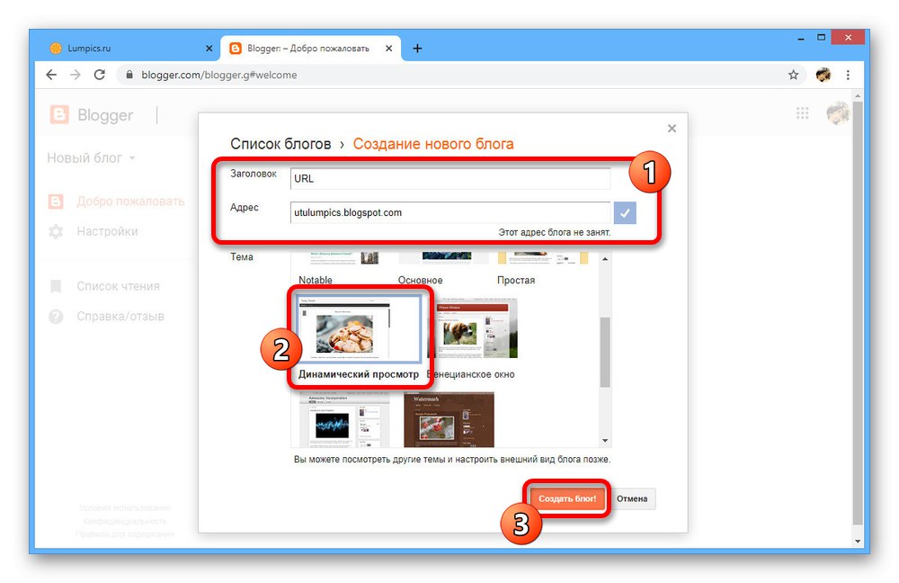Go back with the browser back arrow
The height and width of the screenshot is (583, 899).
pyautogui.click(x=51, y=75)
